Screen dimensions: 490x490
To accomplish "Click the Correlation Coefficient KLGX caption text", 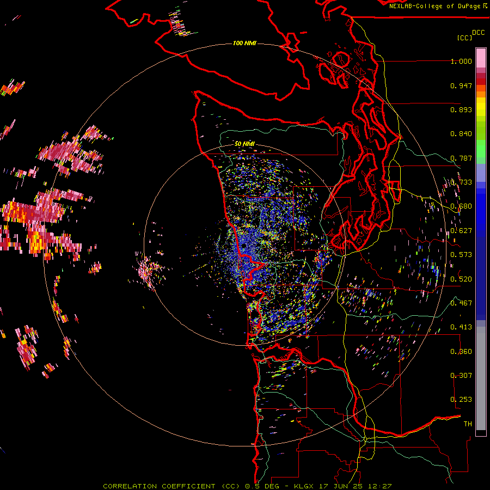I will (x=247, y=486).
